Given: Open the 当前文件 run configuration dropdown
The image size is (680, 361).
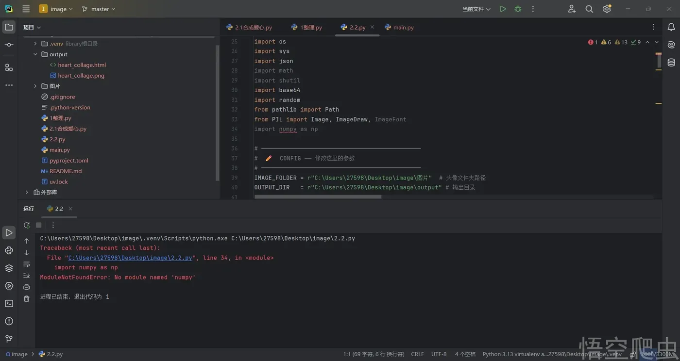Looking at the screenshot, I should click(476, 9).
